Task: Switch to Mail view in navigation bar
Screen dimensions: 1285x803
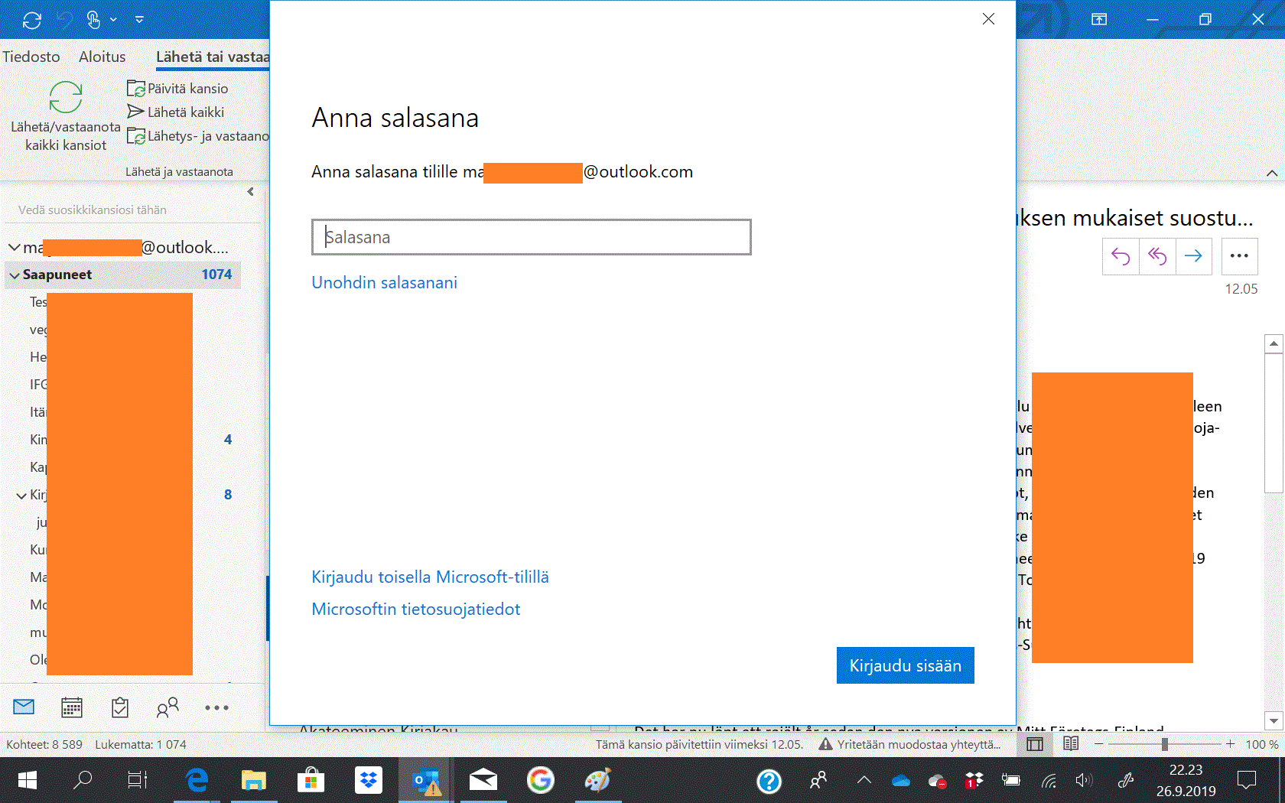Action: pos(24,707)
